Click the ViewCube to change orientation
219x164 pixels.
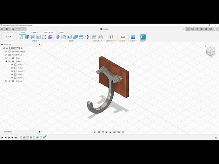pos(211,51)
